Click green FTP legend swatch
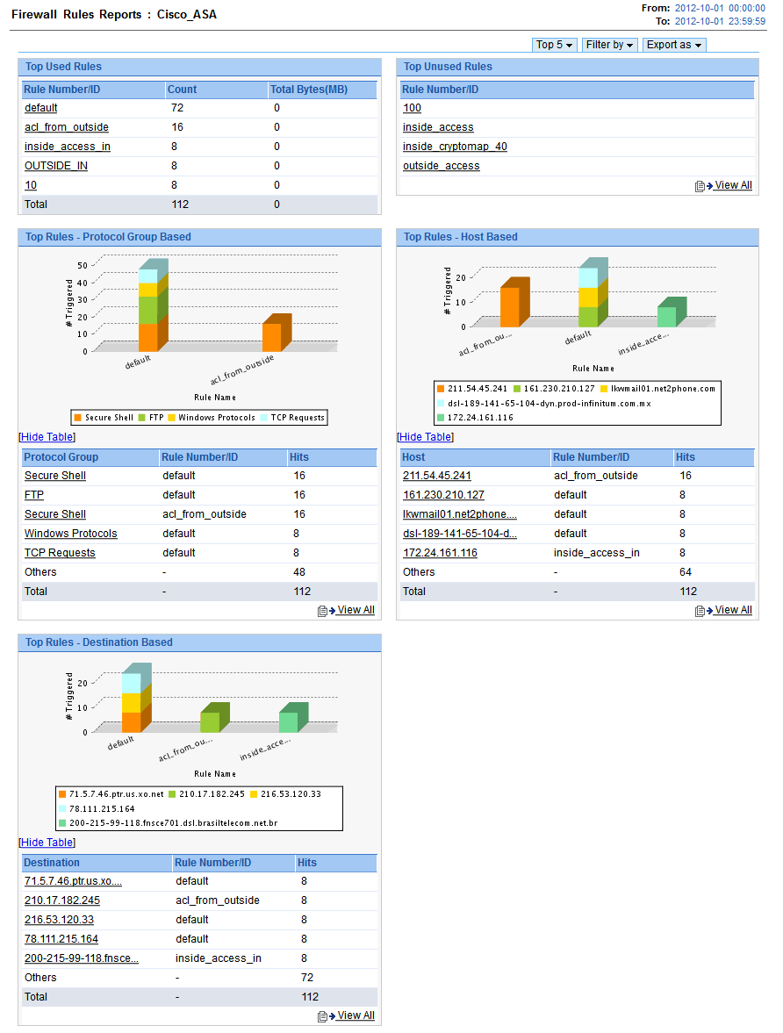Viewport: 783px width, 1033px height. (141, 418)
